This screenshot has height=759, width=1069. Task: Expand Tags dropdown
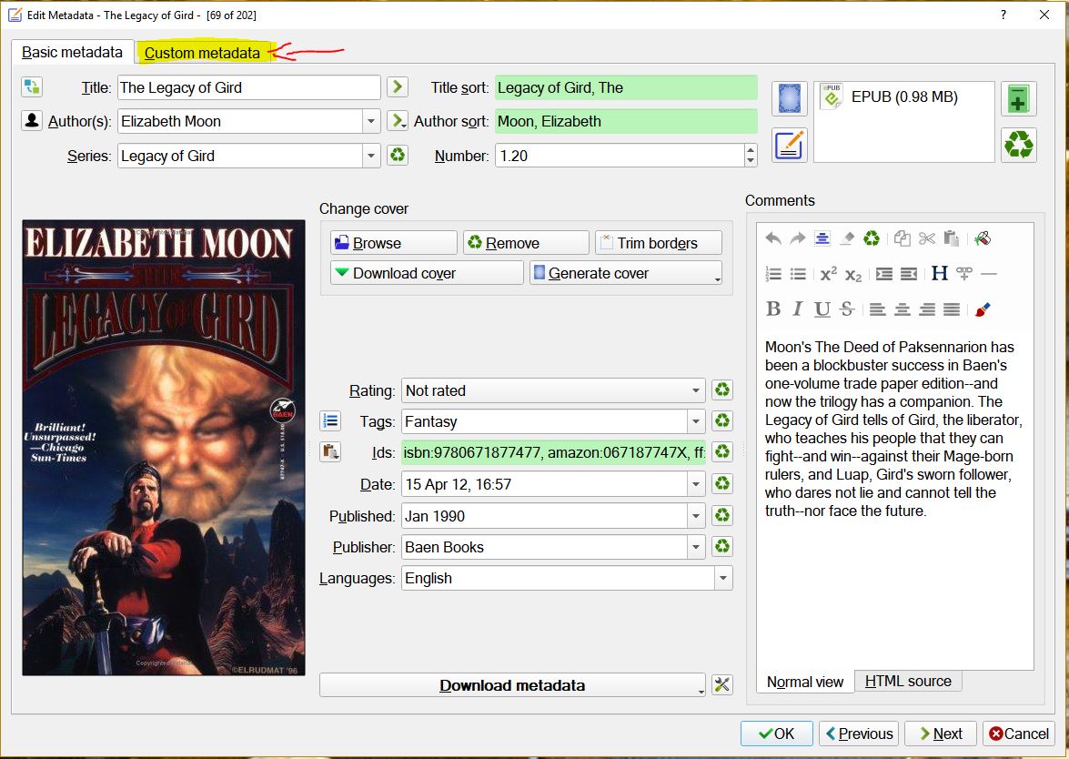click(695, 421)
